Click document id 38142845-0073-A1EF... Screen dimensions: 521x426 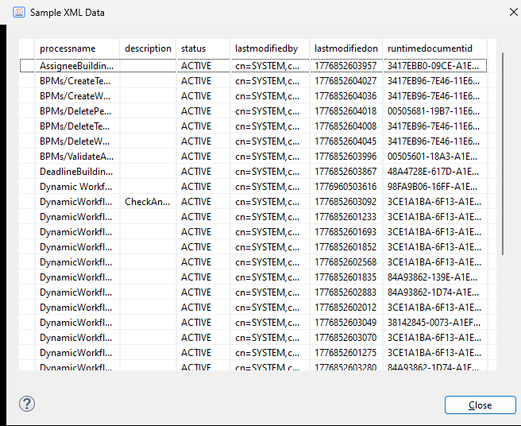[x=434, y=323]
